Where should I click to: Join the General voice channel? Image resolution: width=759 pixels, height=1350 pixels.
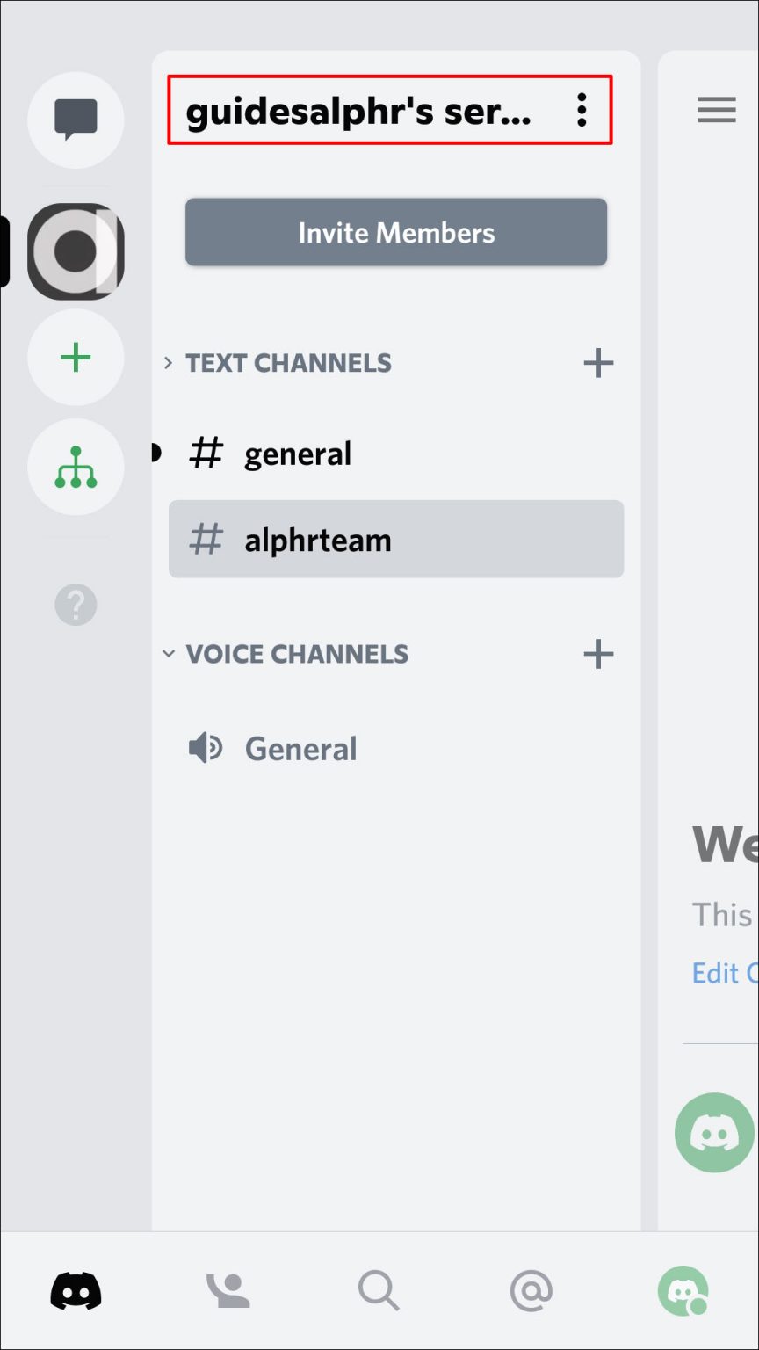click(x=301, y=748)
